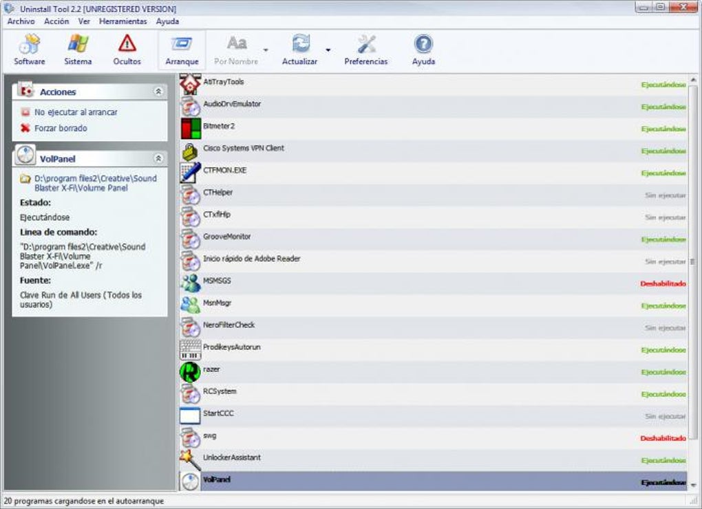Select the VolPanel dial icon in list
The image size is (702, 509).
(x=190, y=482)
